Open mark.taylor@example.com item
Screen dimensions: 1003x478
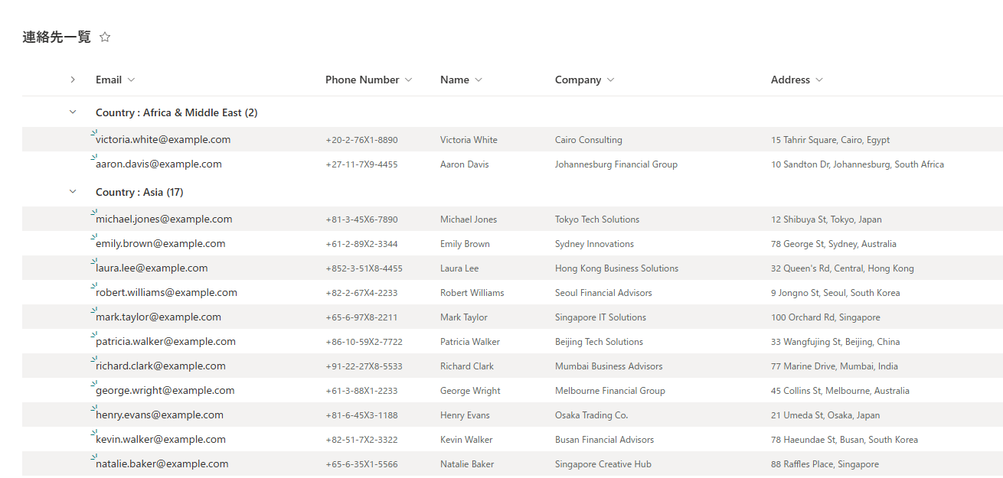pyautogui.click(x=158, y=317)
